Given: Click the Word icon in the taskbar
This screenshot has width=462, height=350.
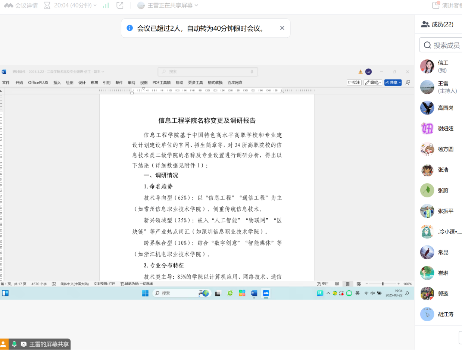Looking at the screenshot, I should [x=254, y=293].
